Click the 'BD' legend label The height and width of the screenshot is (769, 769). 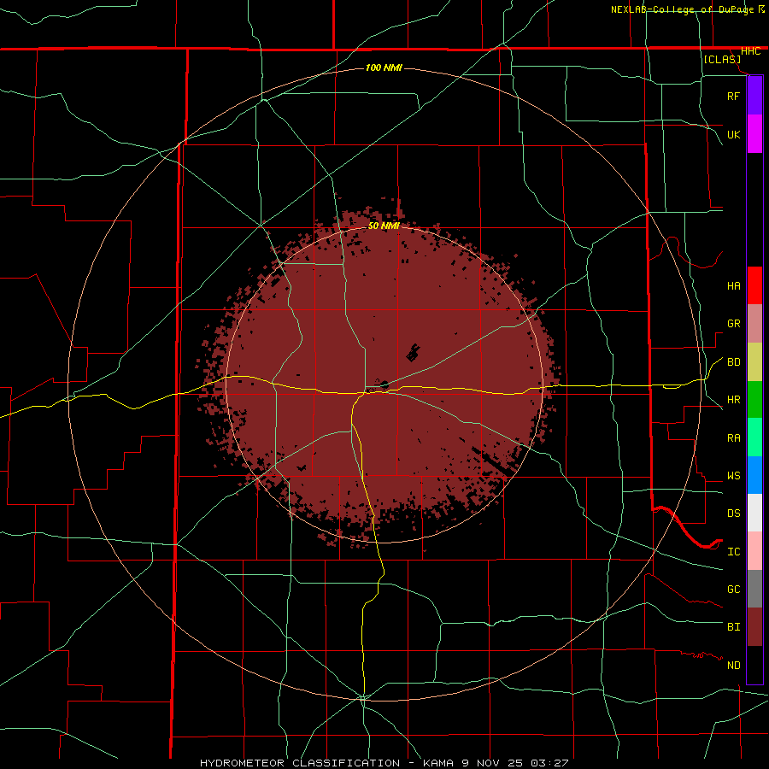click(x=733, y=362)
